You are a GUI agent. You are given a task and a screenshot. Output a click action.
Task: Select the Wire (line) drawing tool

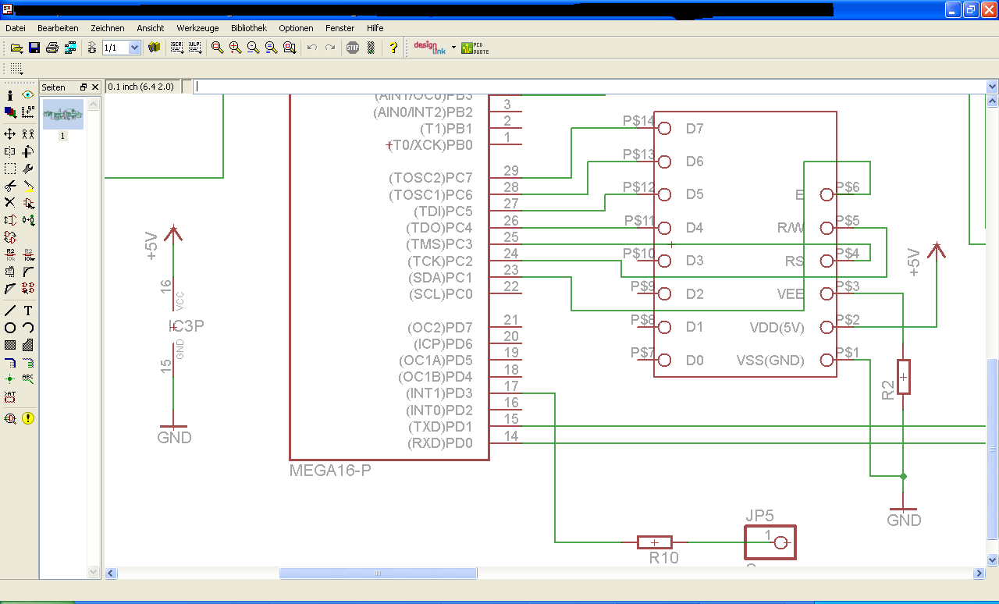pyautogui.click(x=10, y=311)
